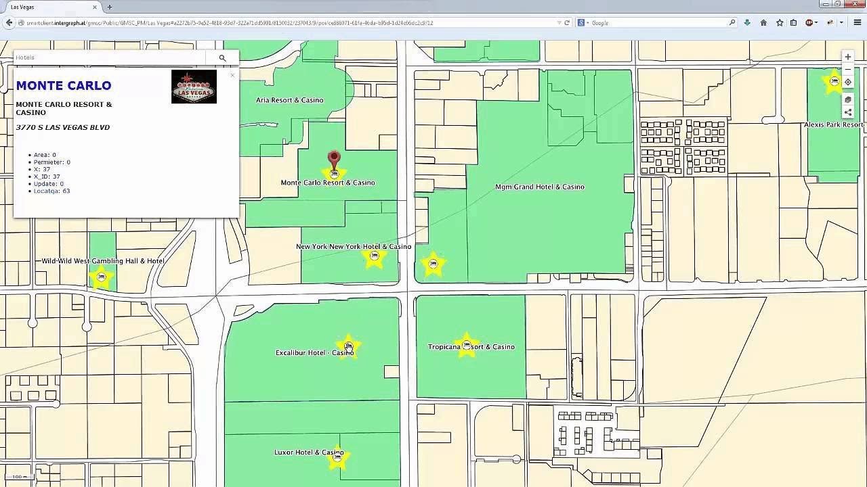Click the Mgm Grand Hotel & Casino label
This screenshot has width=867, height=487.
coord(539,187)
